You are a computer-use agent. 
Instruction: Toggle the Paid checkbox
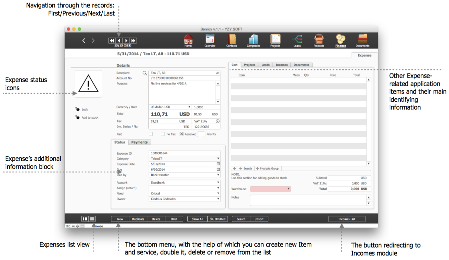(151, 134)
